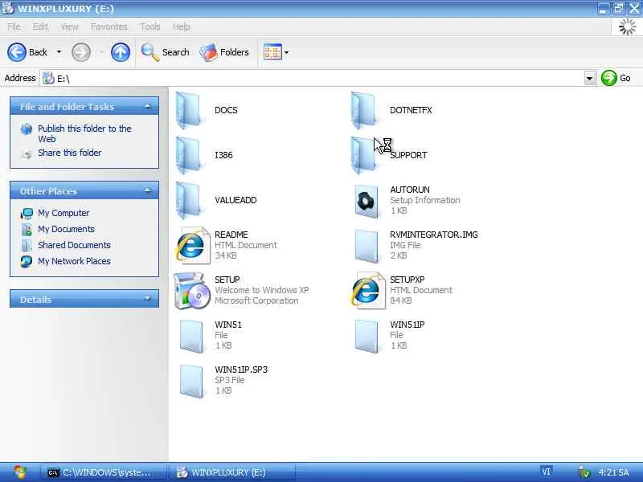Go back with the Back arrow icon

click(x=16, y=52)
